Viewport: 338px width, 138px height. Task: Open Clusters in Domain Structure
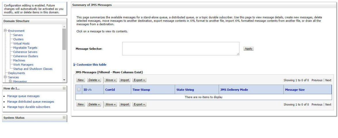(18, 39)
